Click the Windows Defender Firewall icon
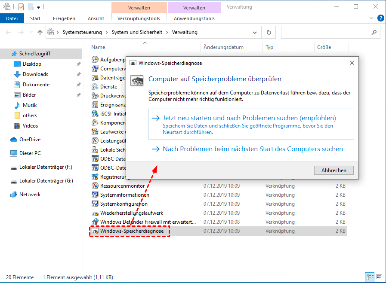The height and width of the screenshot is (283, 386). (x=95, y=222)
